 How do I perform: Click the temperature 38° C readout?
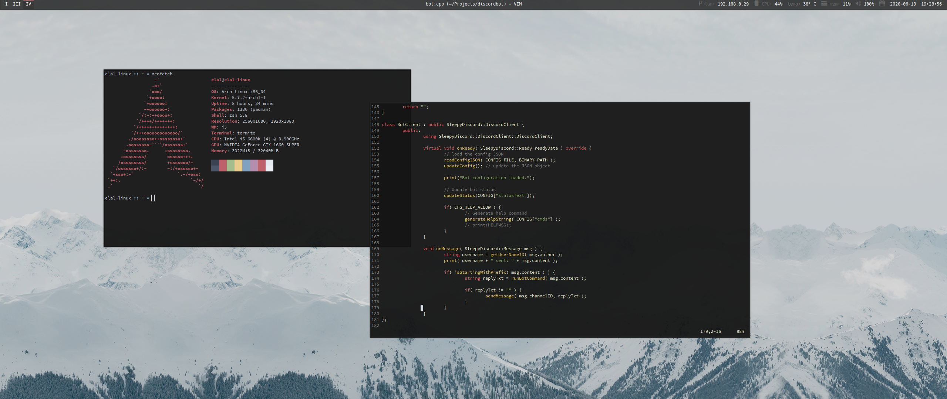pyautogui.click(x=809, y=4)
